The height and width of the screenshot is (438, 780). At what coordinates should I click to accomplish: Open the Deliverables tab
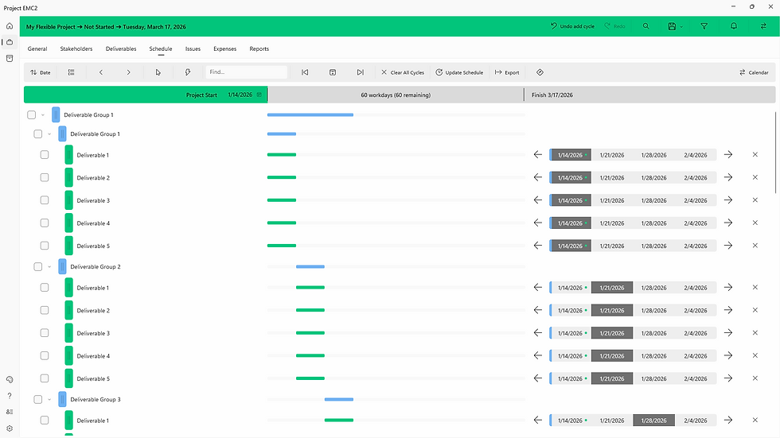(x=121, y=48)
